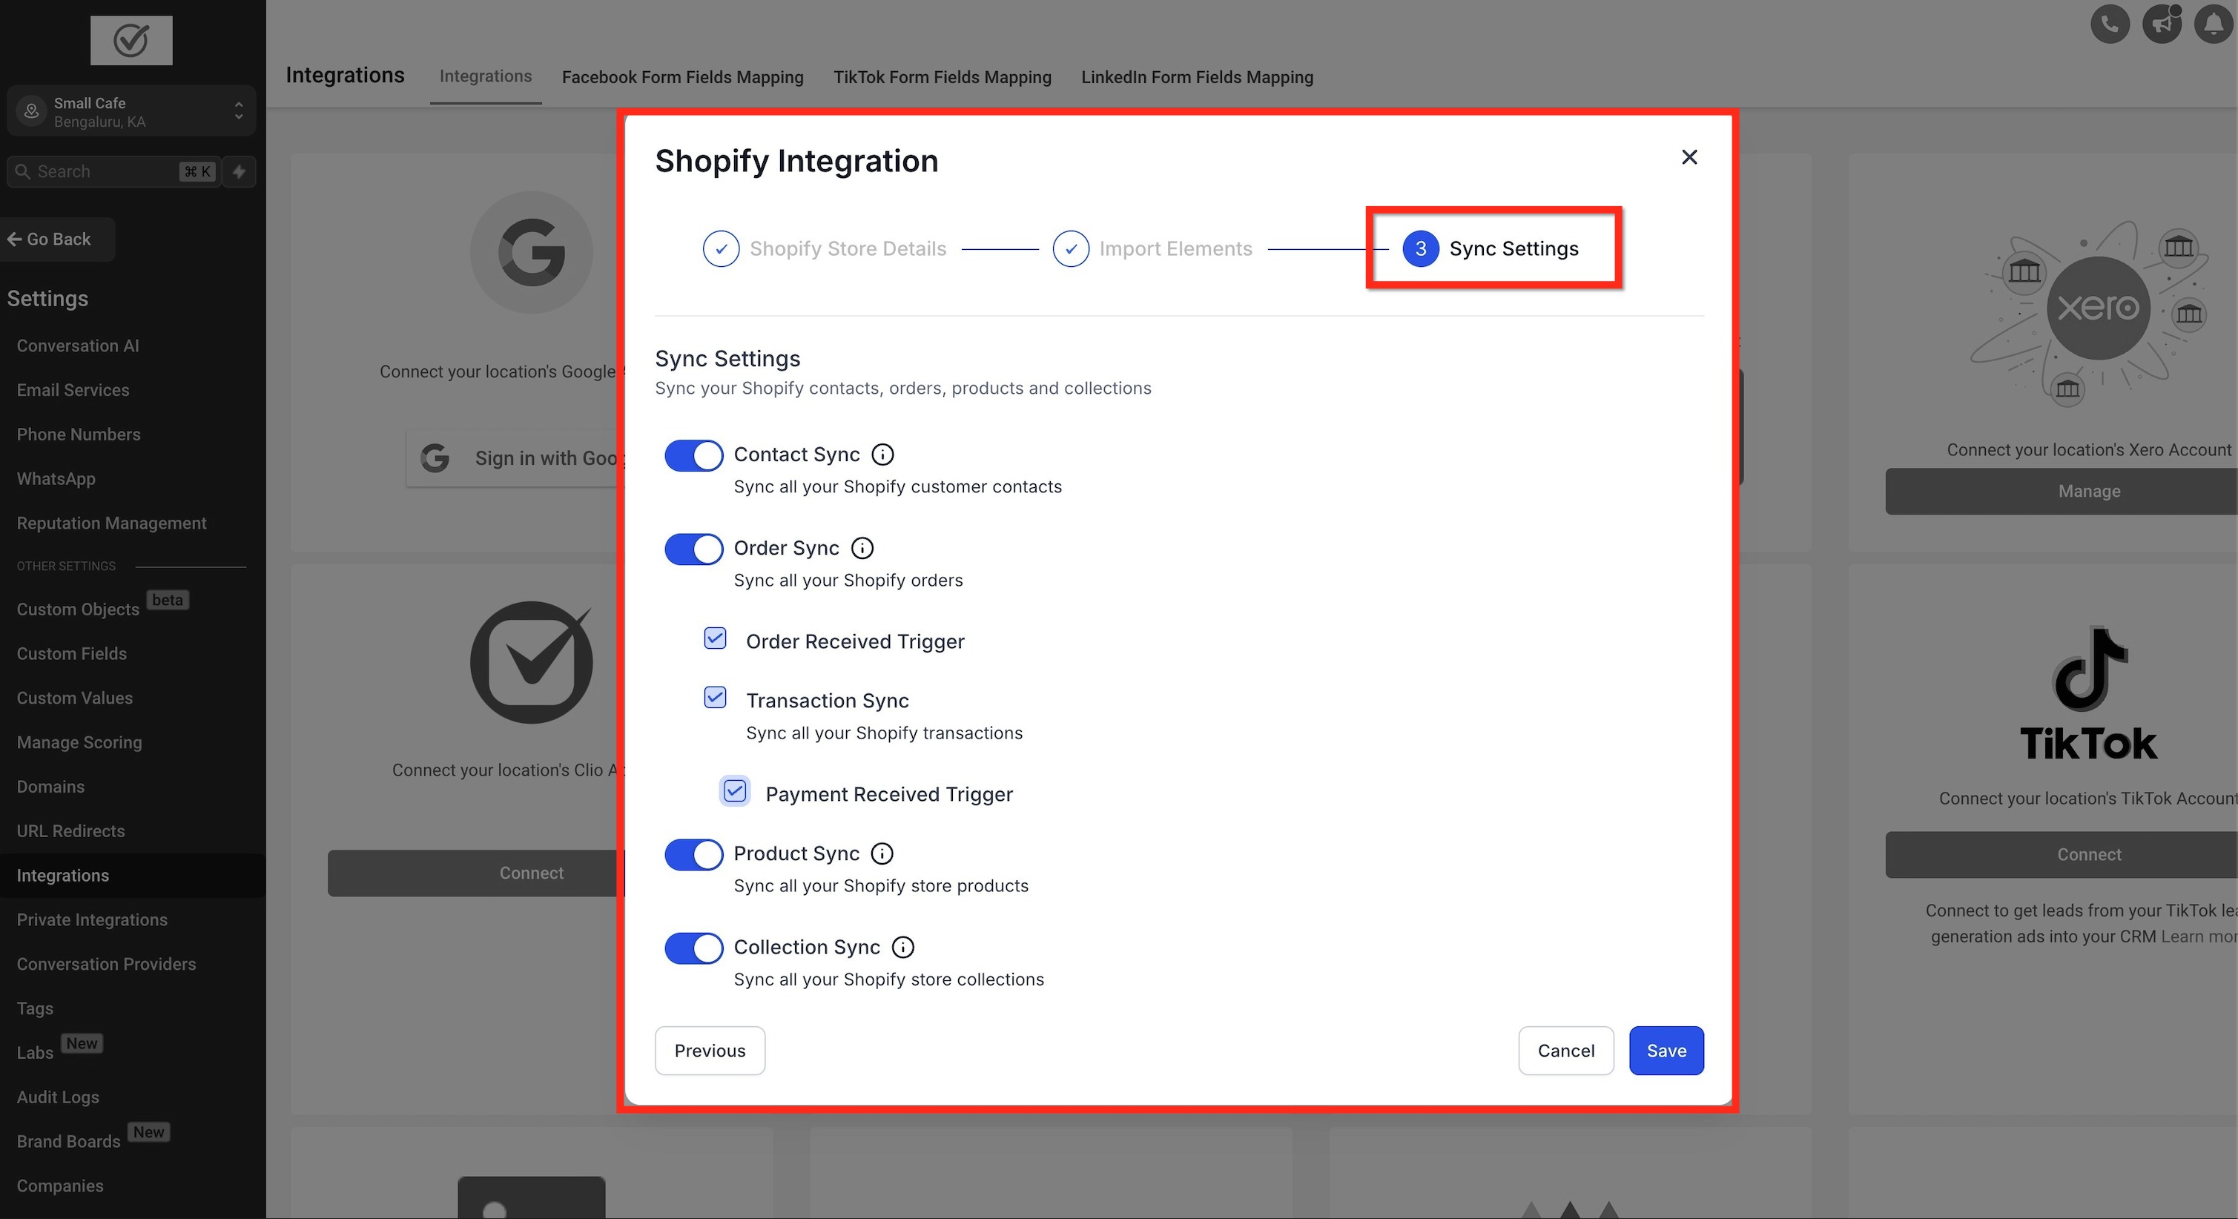Save the Shopify sync settings
Screen dimensions: 2238x1219
(1666, 1051)
